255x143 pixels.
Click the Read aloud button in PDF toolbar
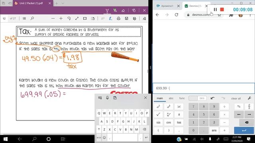103,19
